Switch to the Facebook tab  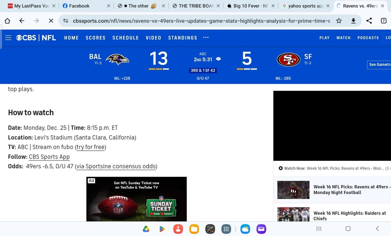point(86,6)
